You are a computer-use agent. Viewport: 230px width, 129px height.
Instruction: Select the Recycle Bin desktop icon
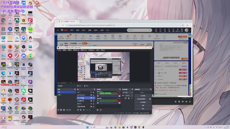click(x=10, y=21)
